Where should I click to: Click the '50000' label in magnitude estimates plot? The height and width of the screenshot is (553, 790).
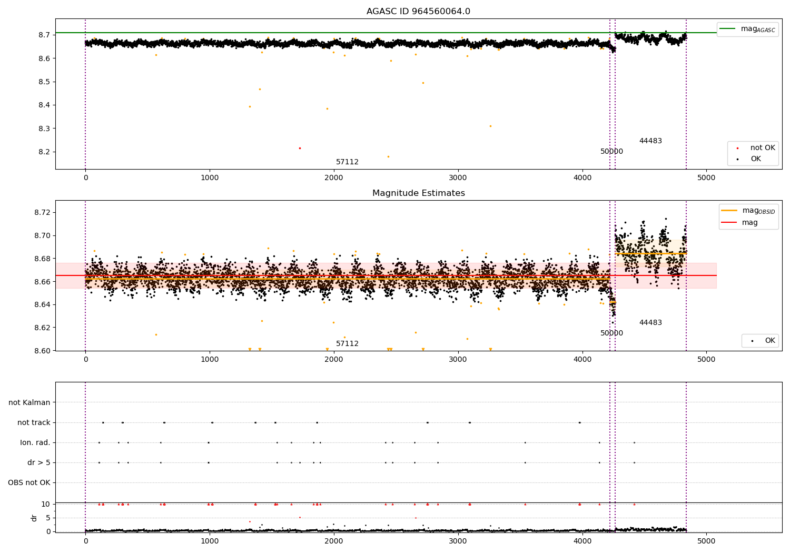(611, 333)
